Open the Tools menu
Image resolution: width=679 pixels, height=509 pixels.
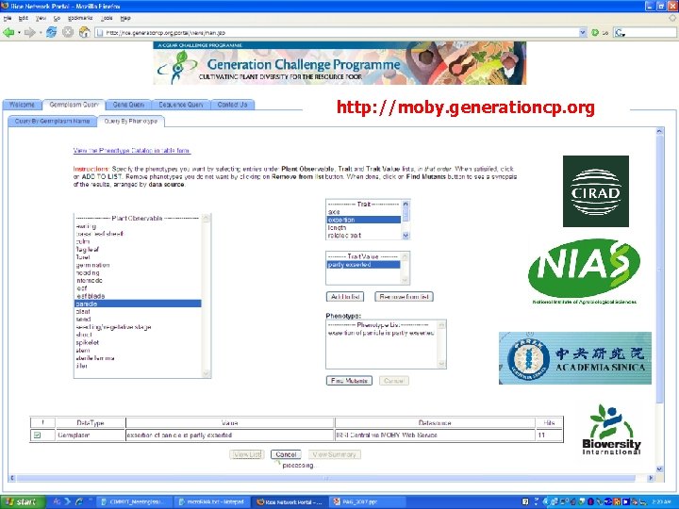tap(107, 18)
